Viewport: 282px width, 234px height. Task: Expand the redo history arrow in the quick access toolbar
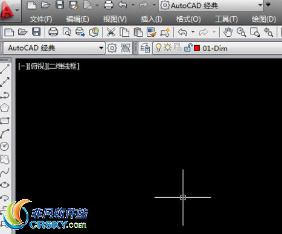click(x=154, y=5)
